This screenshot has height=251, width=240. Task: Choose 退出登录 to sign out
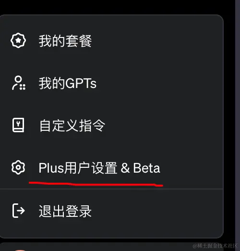pos(111,211)
